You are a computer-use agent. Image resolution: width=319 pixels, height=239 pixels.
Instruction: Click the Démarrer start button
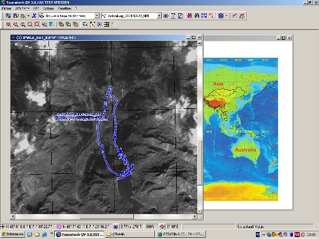(13, 234)
